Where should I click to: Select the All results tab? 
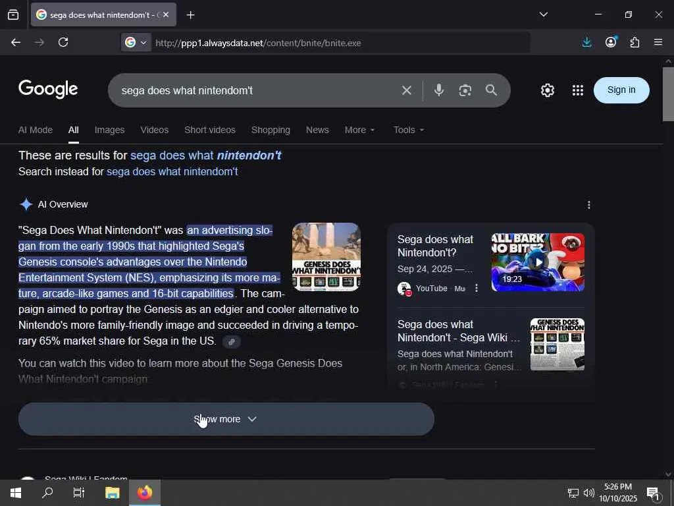[x=74, y=130]
